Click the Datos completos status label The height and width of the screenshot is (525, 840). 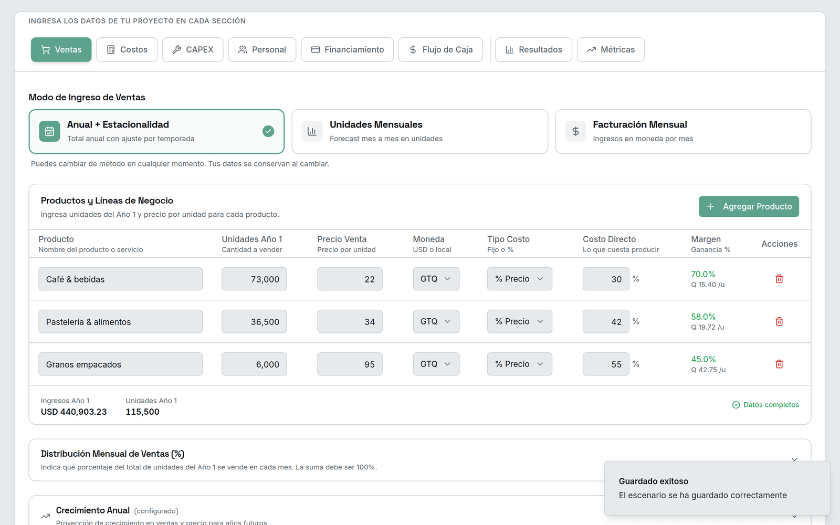771,405
